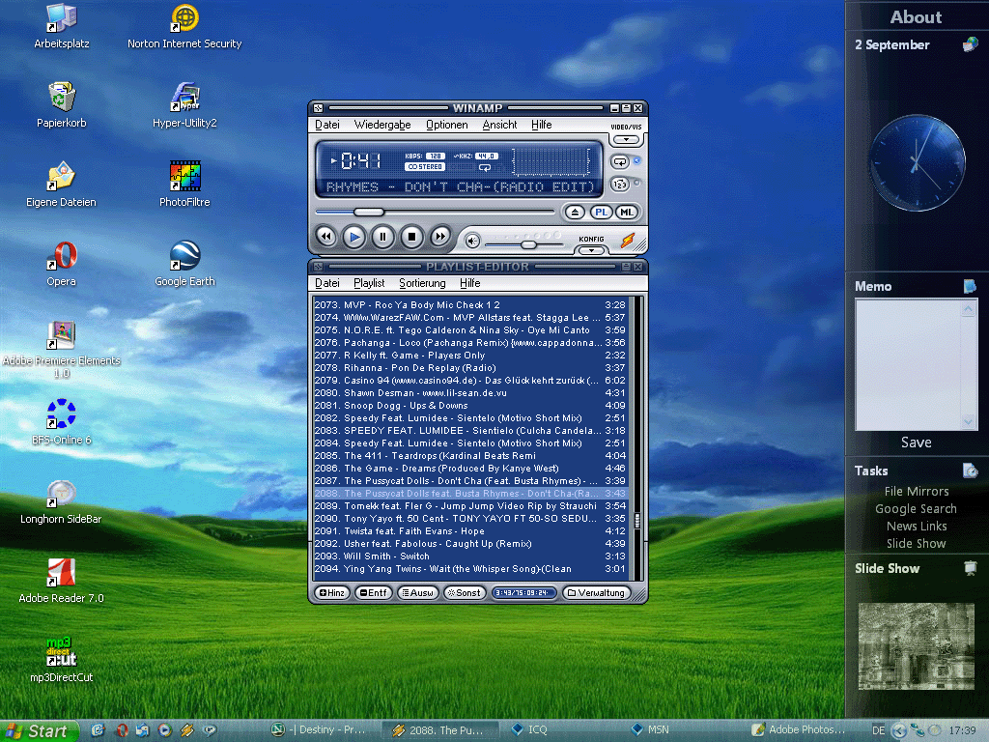Toggle shuffle mode in Winamp
Screen dimensions: 989x742
coord(620,185)
